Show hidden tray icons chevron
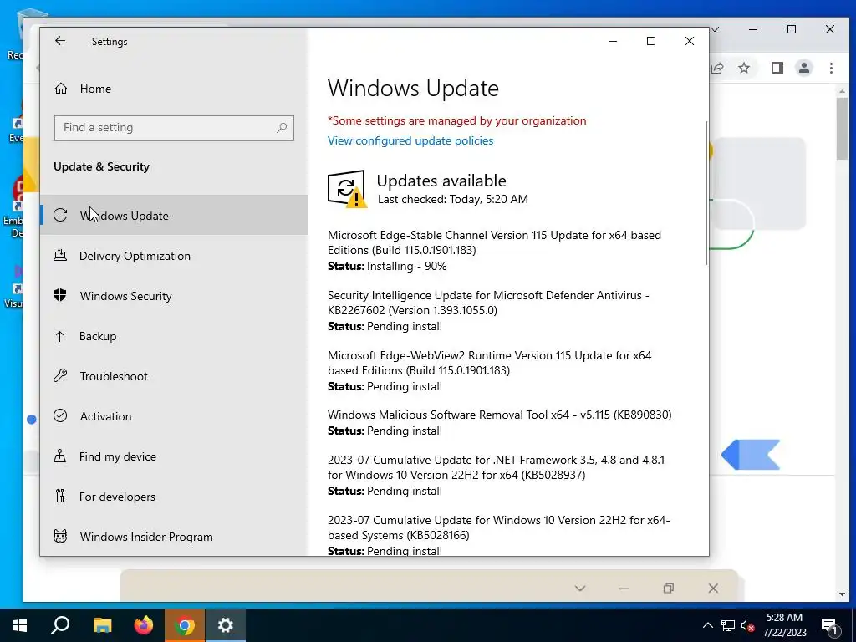 (x=707, y=625)
